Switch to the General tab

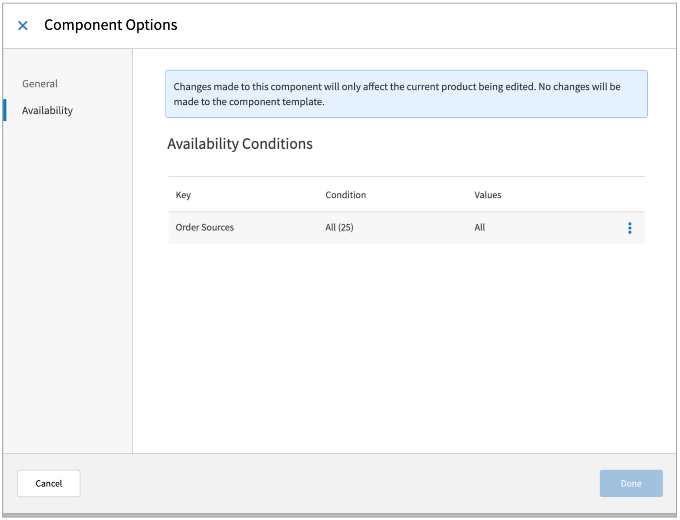(x=40, y=83)
